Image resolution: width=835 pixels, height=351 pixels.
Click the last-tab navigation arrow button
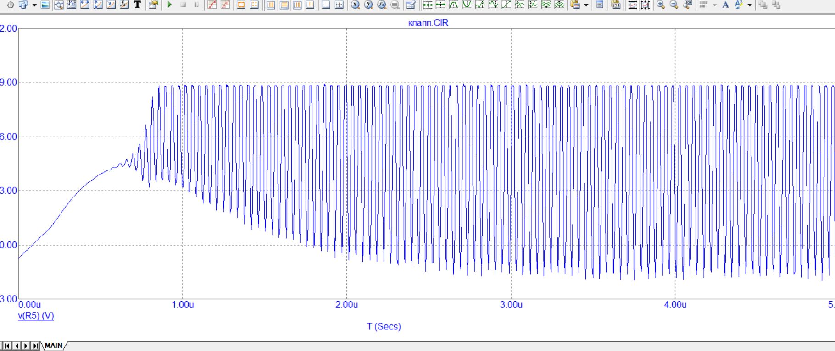pyautogui.click(x=36, y=346)
